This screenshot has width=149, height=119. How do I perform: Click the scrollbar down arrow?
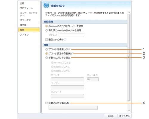click(x=129, y=111)
